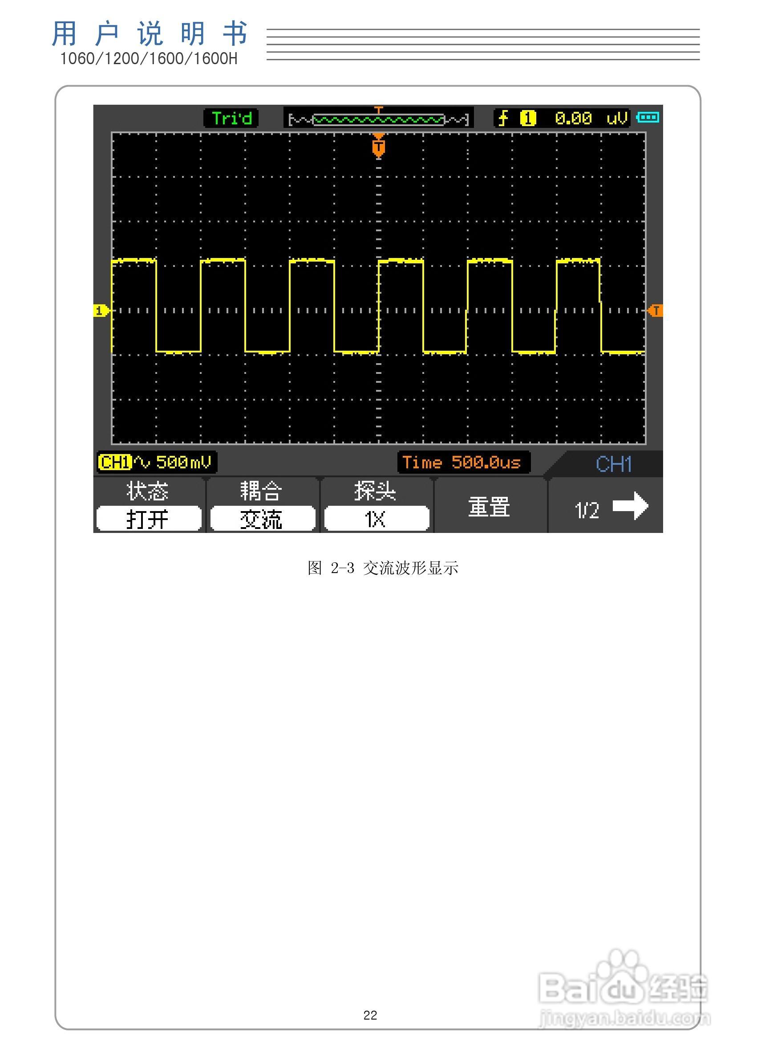Image resolution: width=757 pixels, height=1061 pixels.
Task: Click the Tri'd trigger status indicator
Action: (232, 118)
